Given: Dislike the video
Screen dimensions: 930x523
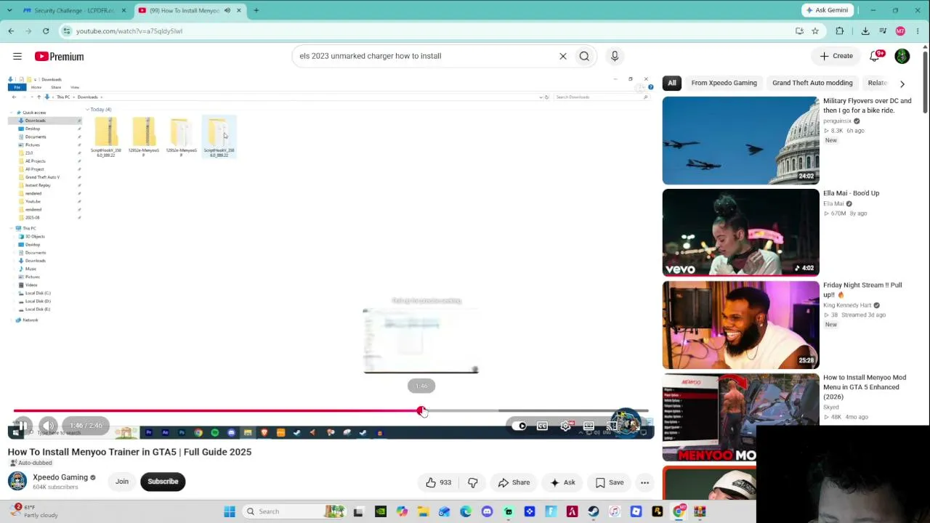Looking at the screenshot, I should pos(473,482).
